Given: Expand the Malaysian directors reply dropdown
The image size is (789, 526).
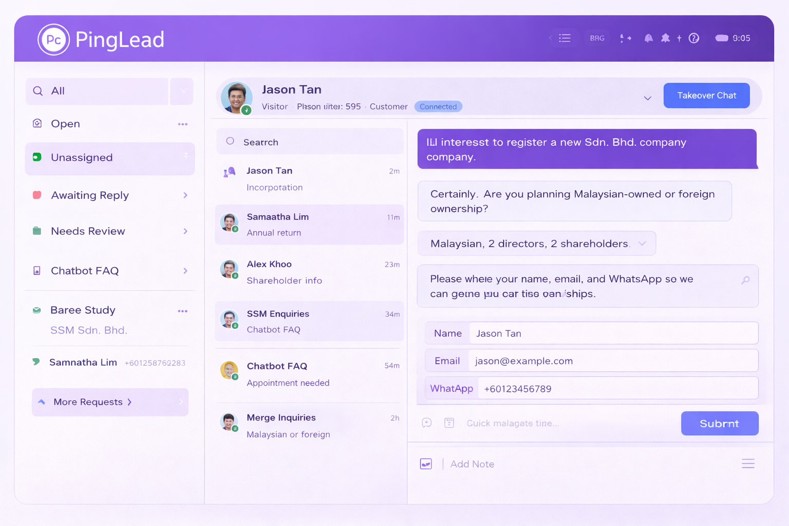Looking at the screenshot, I should click(x=642, y=243).
